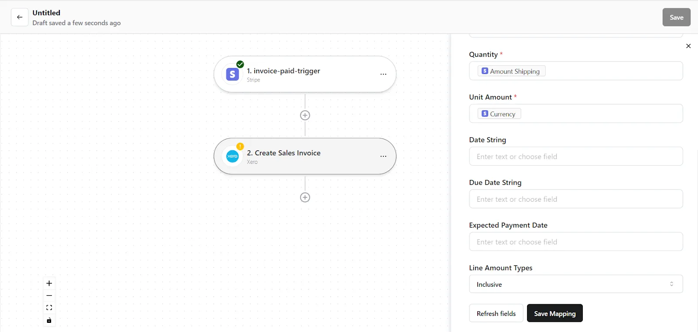Click the Untitled workflow title
The image size is (698, 332).
pos(46,13)
